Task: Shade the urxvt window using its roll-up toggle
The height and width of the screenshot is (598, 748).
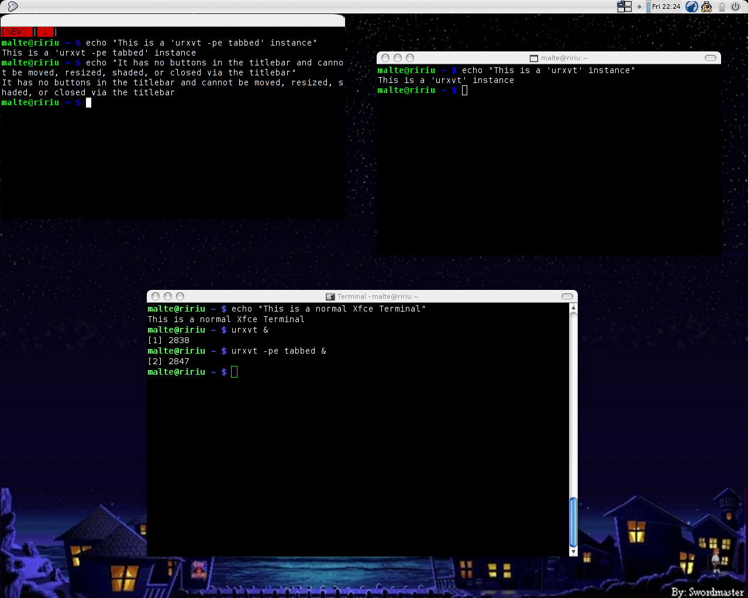Action: click(x=710, y=58)
